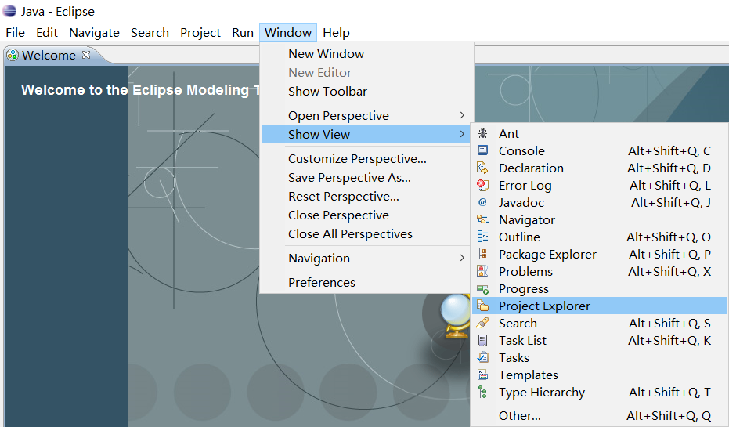
Task: Expand the Open Perspective submenu arrow
Action: (462, 115)
